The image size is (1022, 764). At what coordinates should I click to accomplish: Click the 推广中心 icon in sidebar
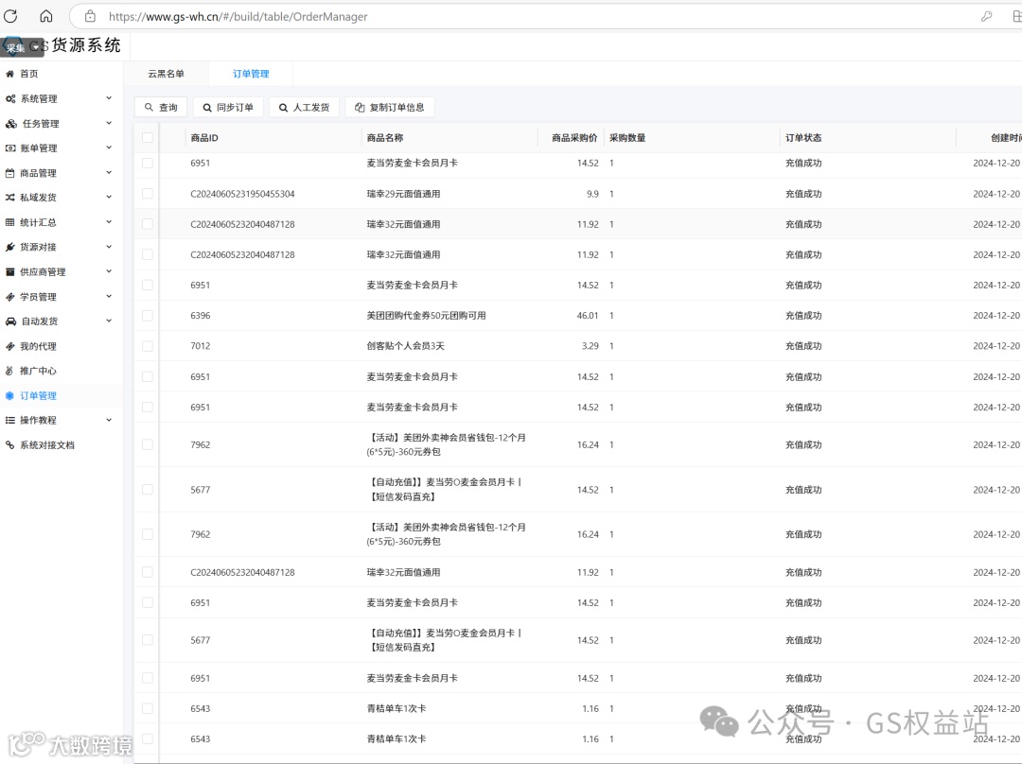pos(9,371)
